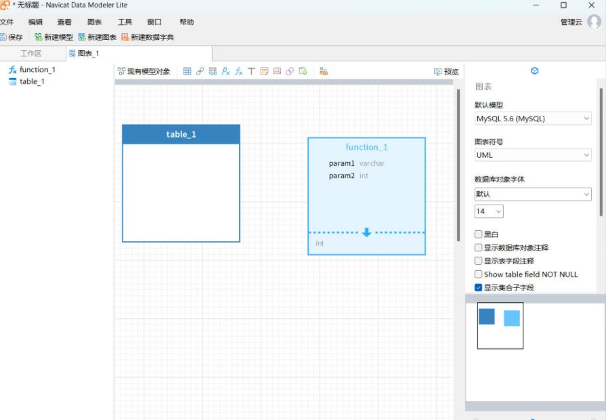
Task: Select the Text label tool
Action: click(251, 70)
